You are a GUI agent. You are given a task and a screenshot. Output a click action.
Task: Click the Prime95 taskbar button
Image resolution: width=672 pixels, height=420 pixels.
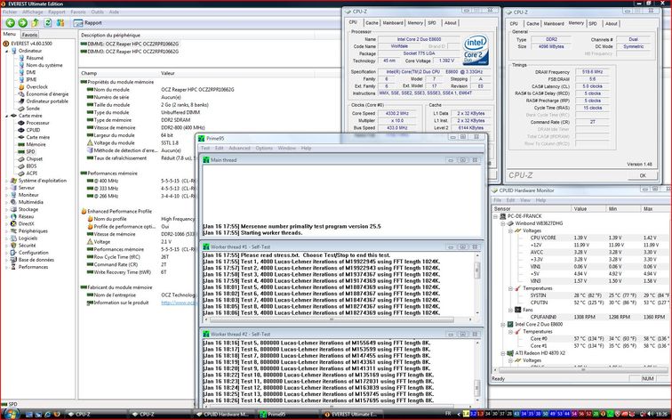tap(287, 415)
